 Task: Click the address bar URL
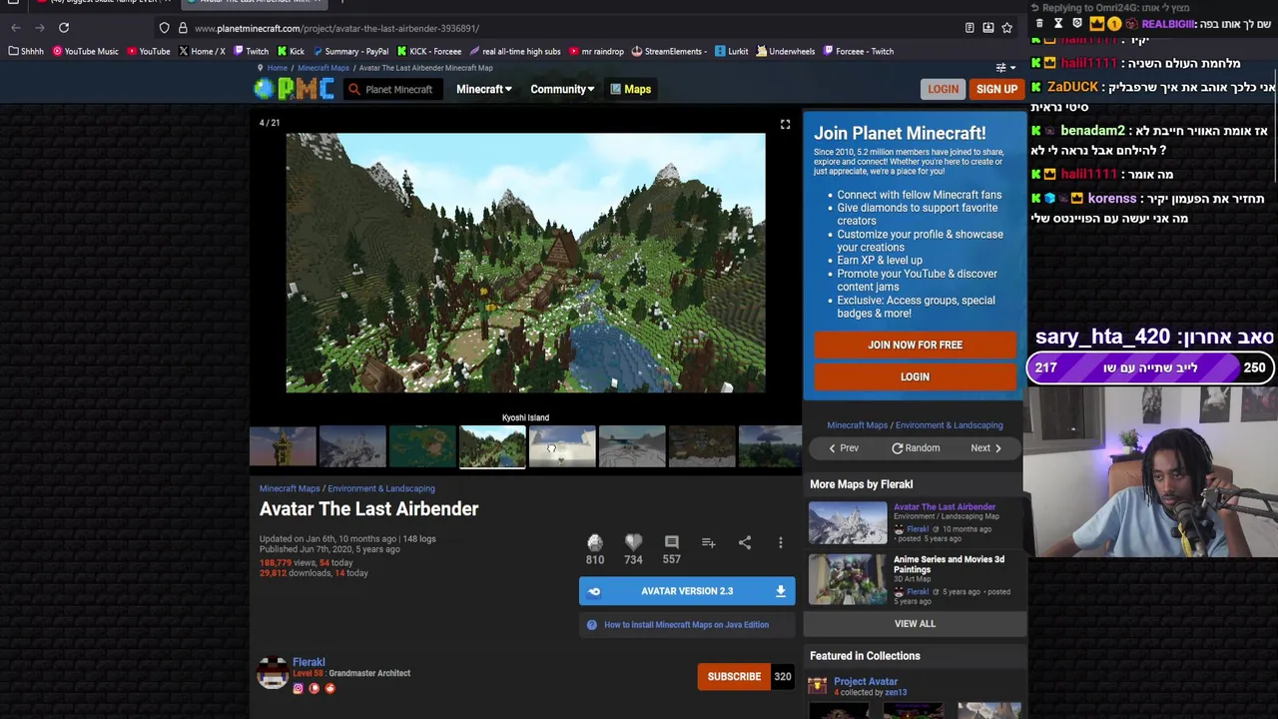(x=337, y=28)
